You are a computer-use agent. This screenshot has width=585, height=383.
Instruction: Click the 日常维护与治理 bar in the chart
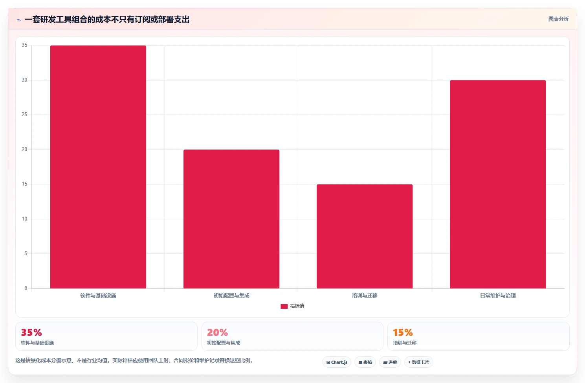point(498,184)
